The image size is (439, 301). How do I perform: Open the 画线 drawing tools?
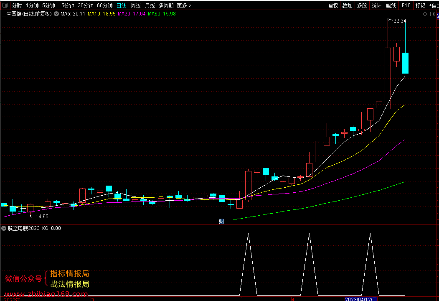pos(391,5)
